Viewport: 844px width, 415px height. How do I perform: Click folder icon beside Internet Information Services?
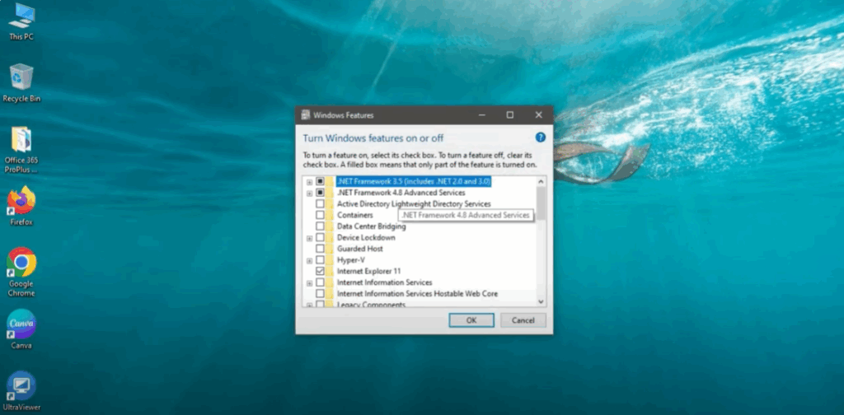[330, 282]
